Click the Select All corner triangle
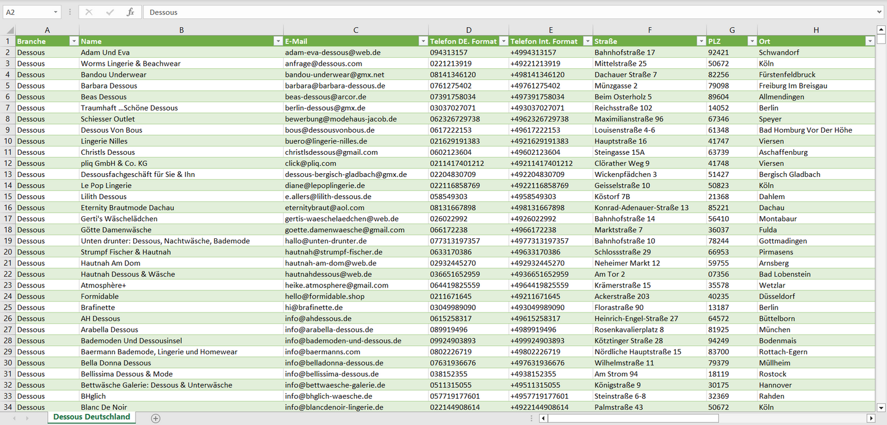887x425 pixels. pos(9,30)
